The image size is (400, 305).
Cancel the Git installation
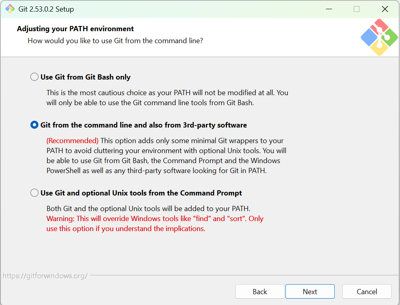367,292
